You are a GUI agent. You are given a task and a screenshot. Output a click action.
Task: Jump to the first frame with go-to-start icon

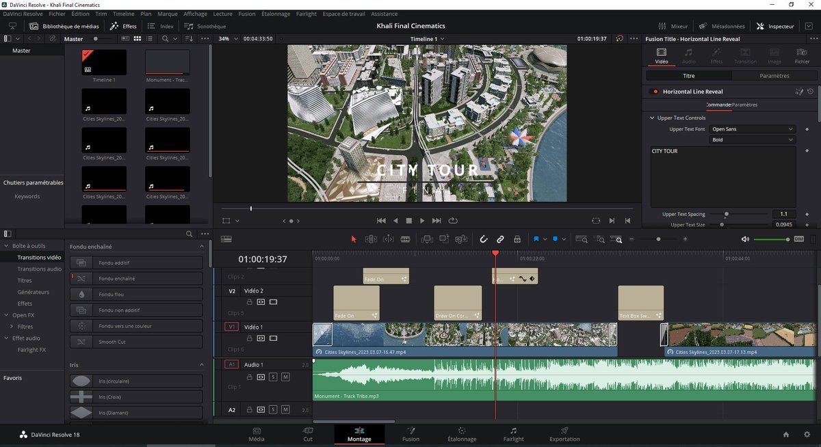click(x=382, y=221)
